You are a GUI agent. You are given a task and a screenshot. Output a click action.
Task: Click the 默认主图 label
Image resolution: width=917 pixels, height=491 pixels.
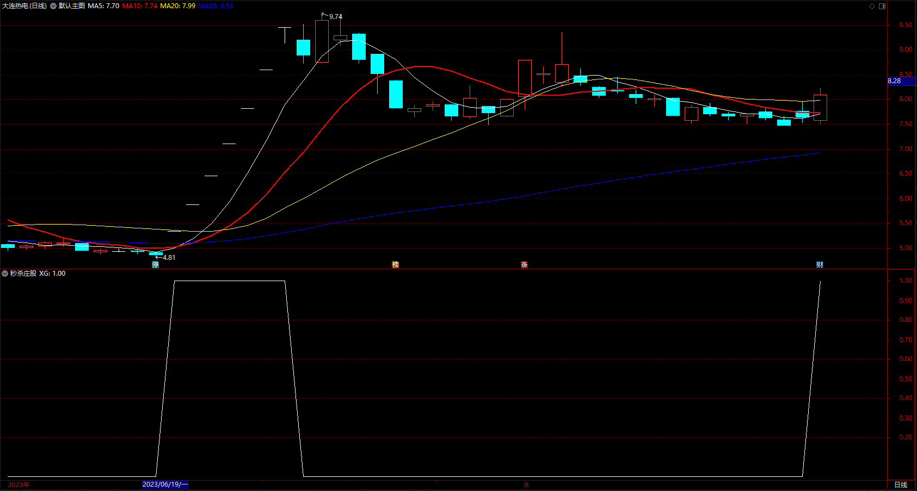[72, 6]
